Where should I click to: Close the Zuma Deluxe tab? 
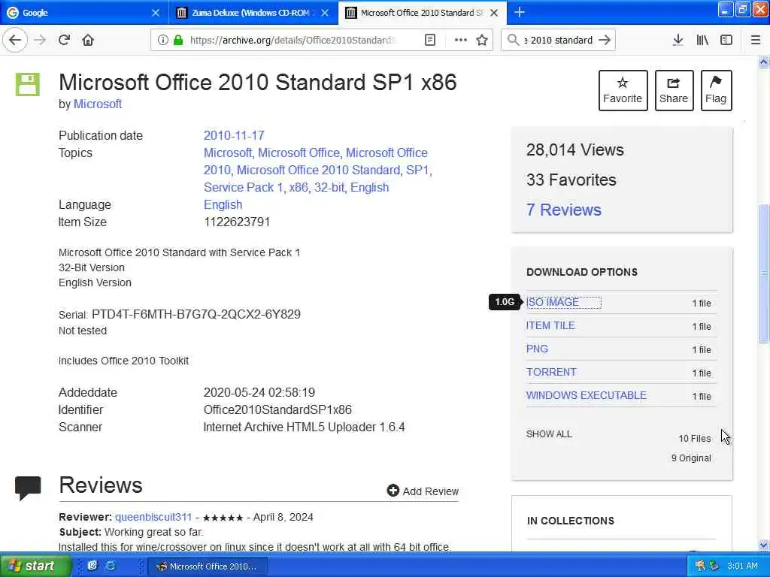coord(325,13)
